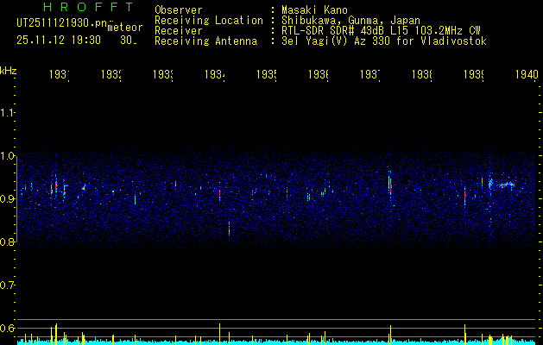The image size is (543, 345).
Task: Click the 25.11.12 19:30 date stamp
Action: pos(58,40)
